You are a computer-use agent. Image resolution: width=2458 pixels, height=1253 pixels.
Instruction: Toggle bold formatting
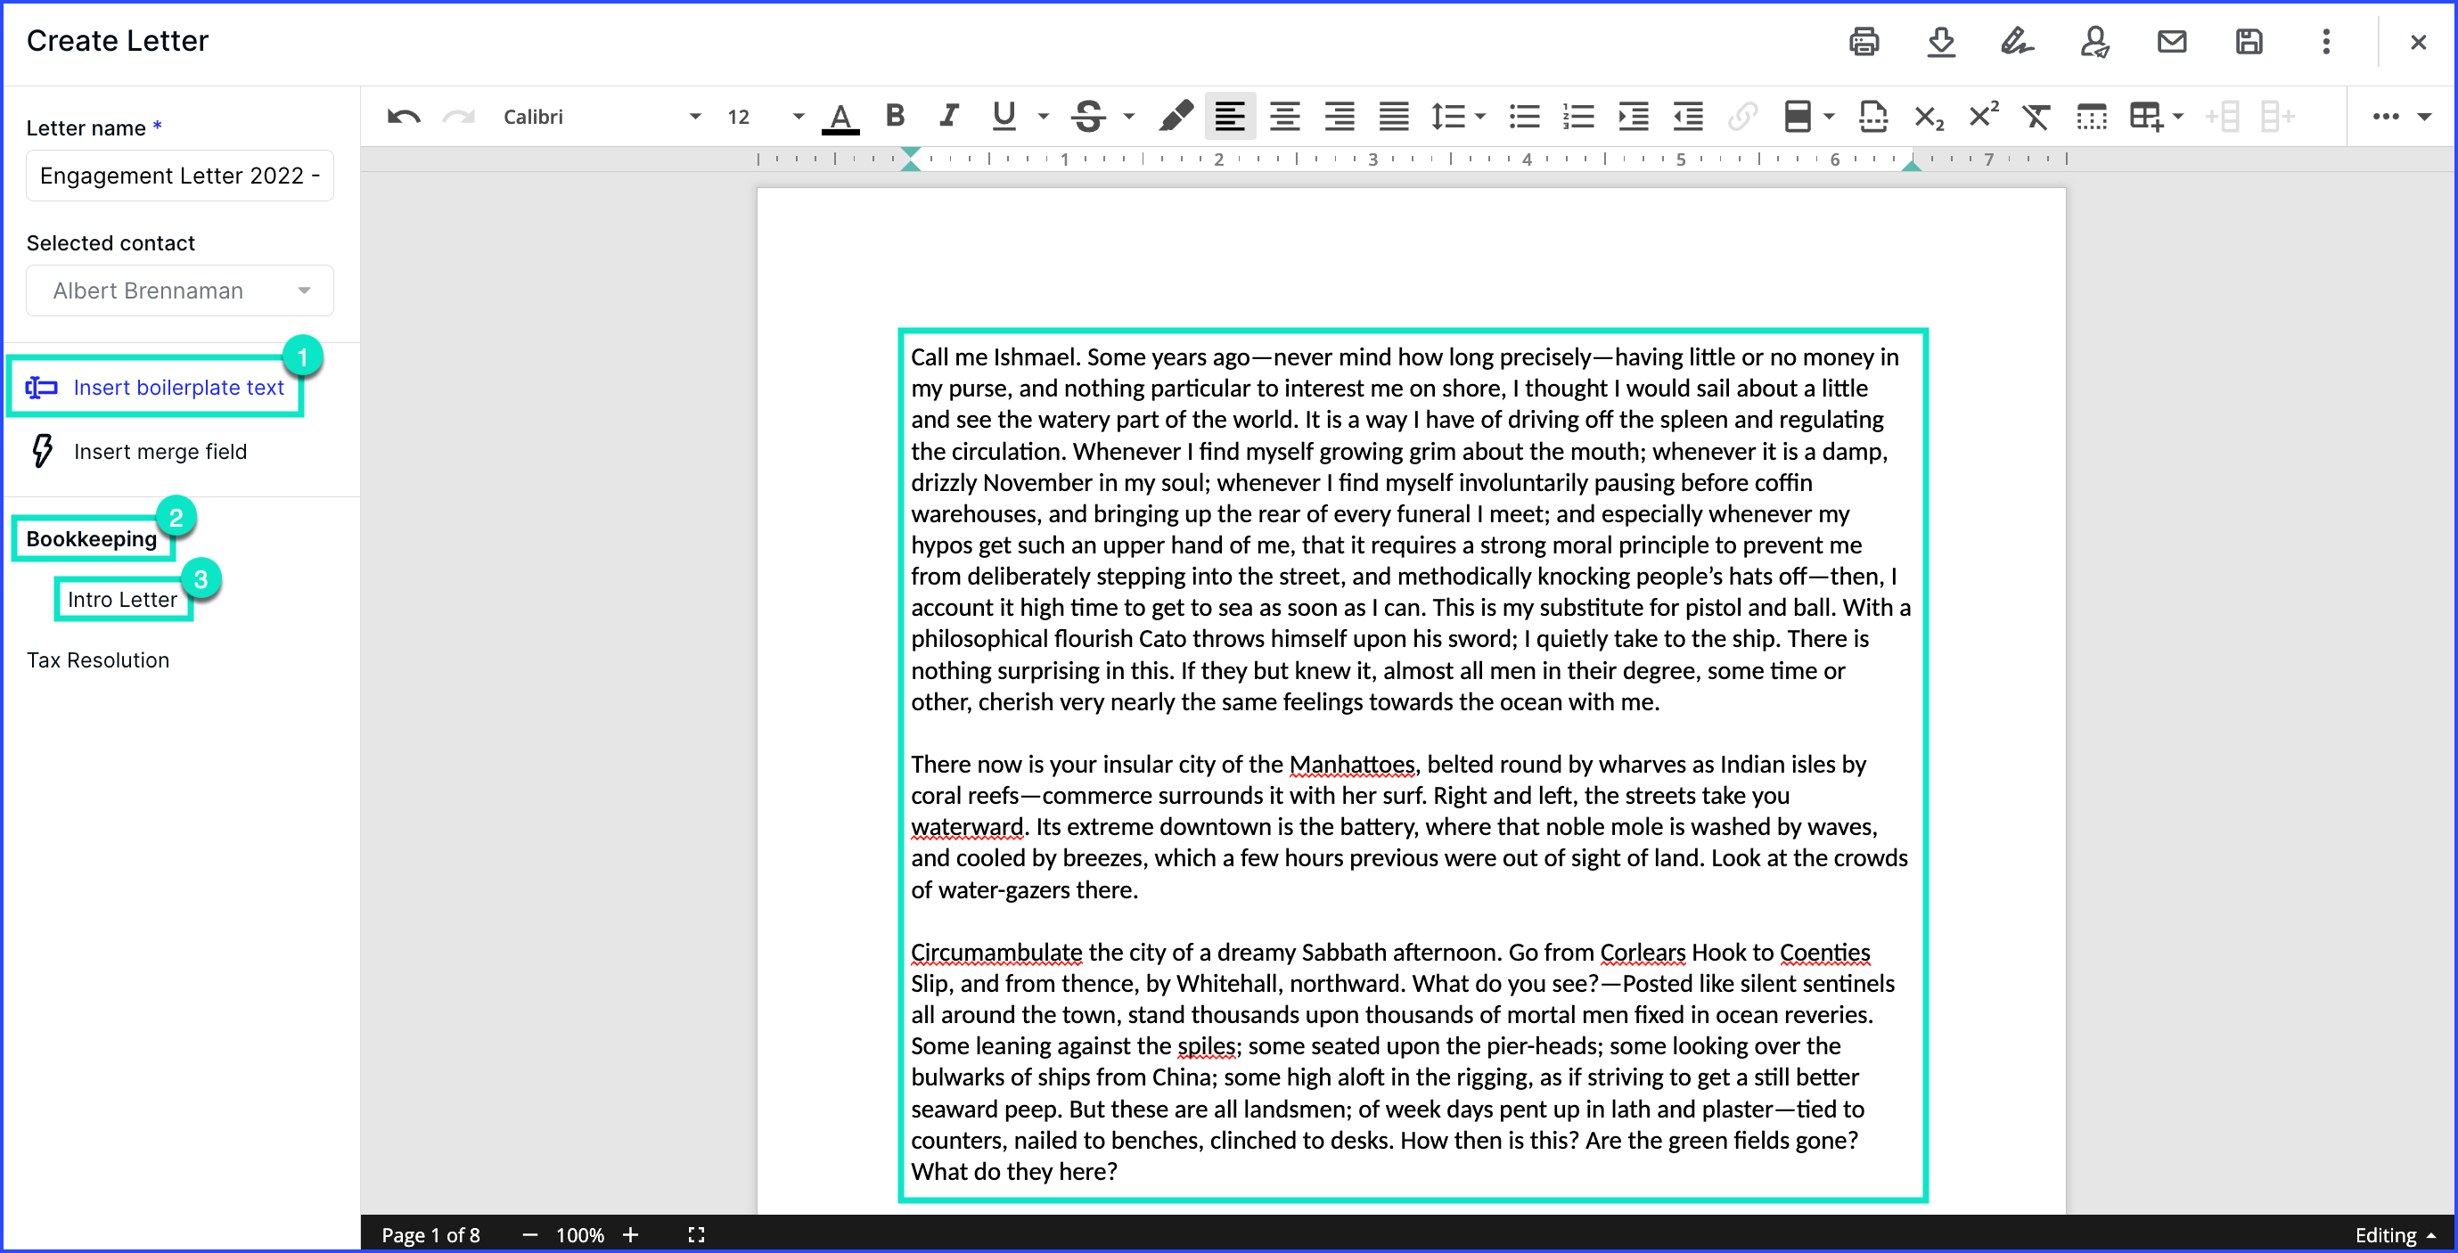[x=894, y=117]
